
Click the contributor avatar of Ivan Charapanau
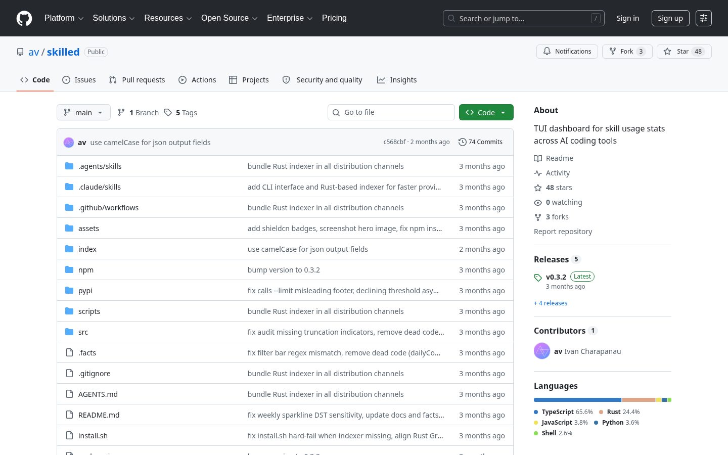click(542, 351)
